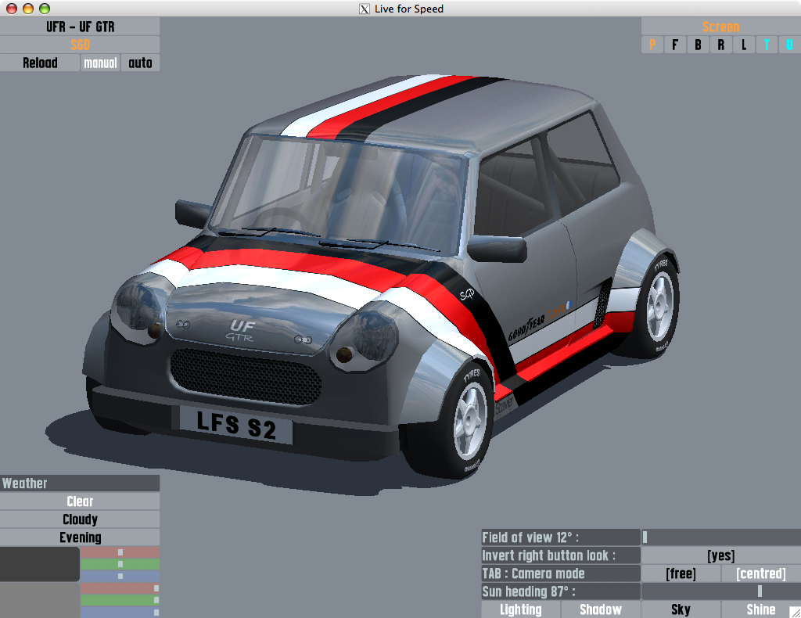This screenshot has height=618, width=801.
Task: Open the Shadow tab
Action: (601, 609)
